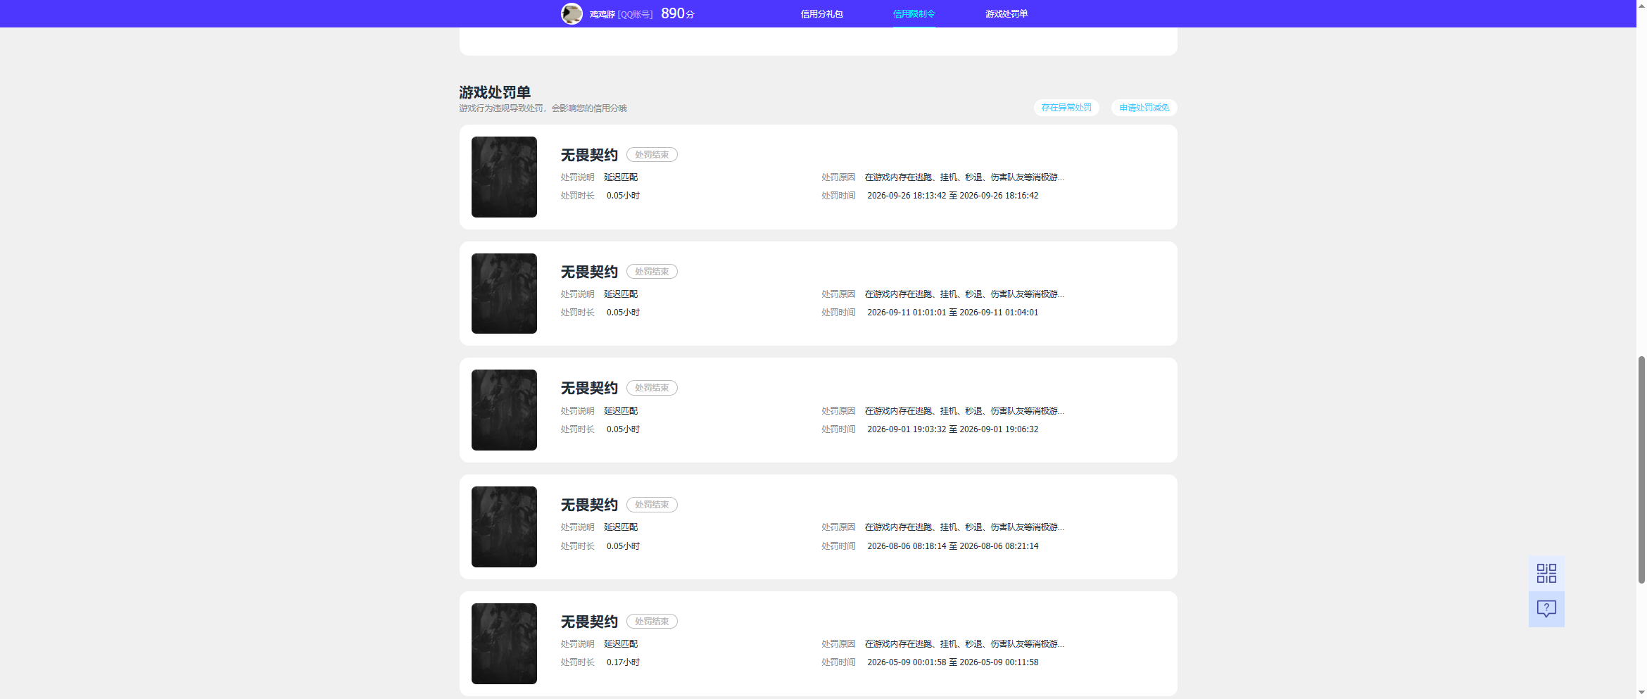This screenshot has width=1647, height=699.
Task: Open the QR code floating icon
Action: tap(1546, 573)
